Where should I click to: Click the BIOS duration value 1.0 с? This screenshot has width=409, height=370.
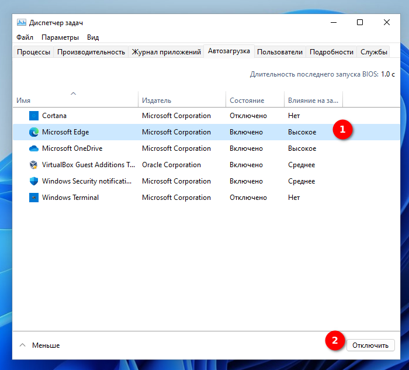(x=388, y=74)
